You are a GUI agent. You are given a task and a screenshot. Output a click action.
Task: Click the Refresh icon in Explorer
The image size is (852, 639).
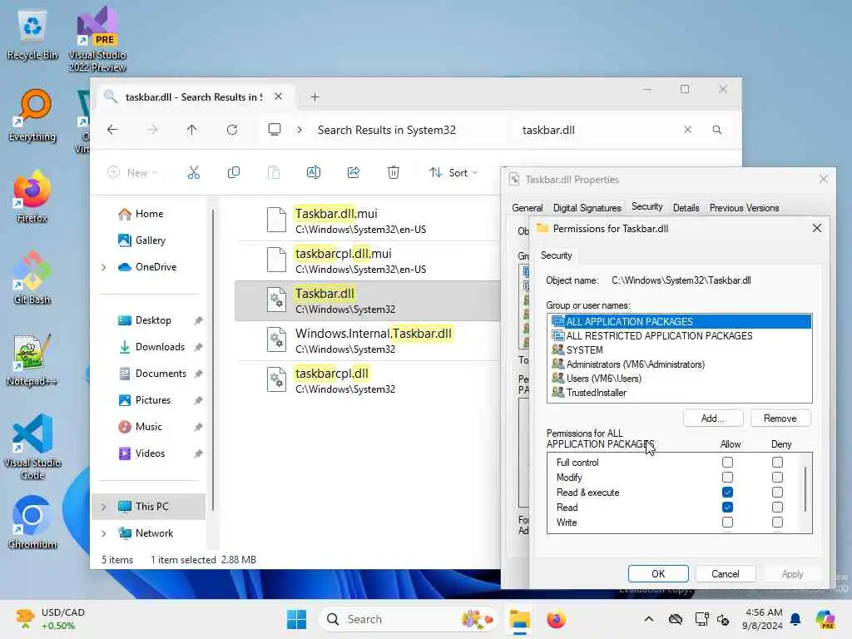click(232, 130)
